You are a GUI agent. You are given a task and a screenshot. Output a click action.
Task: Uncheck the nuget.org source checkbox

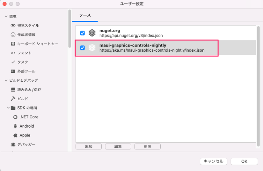click(82, 33)
